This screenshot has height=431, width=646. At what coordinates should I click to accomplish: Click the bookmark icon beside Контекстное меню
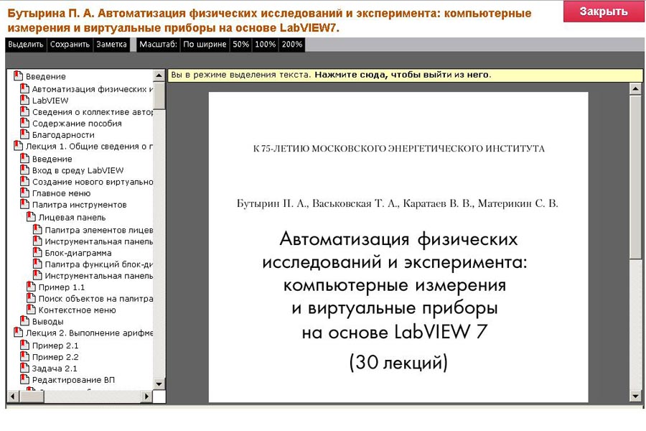(x=32, y=310)
